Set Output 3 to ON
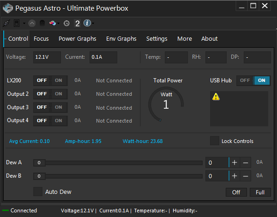Screen dimensions: 277x217 pyautogui.click(x=59, y=107)
